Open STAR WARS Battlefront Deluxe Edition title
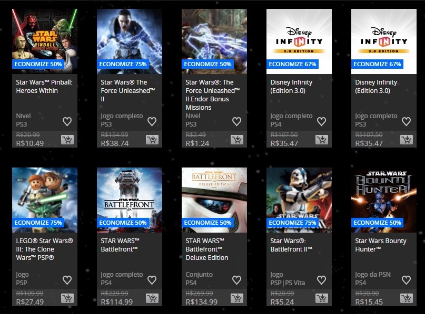Image resolution: width=425 pixels, height=314 pixels. (207, 249)
